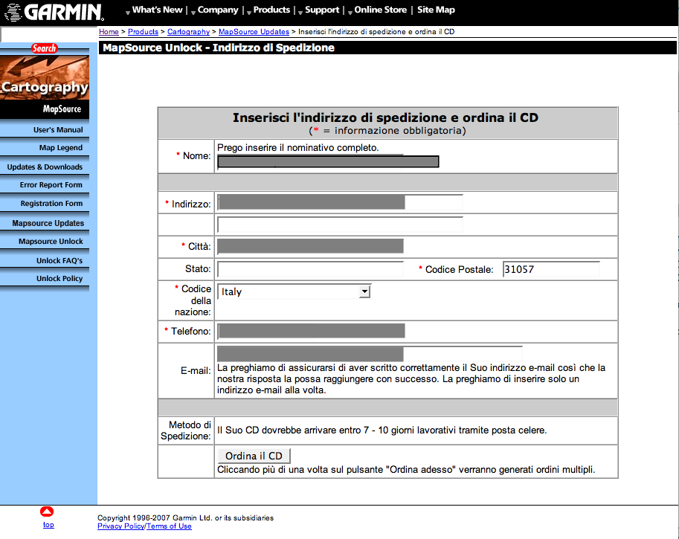Image resolution: width=679 pixels, height=539 pixels.
Task: Open MapSource in the sidebar
Action: (62, 109)
